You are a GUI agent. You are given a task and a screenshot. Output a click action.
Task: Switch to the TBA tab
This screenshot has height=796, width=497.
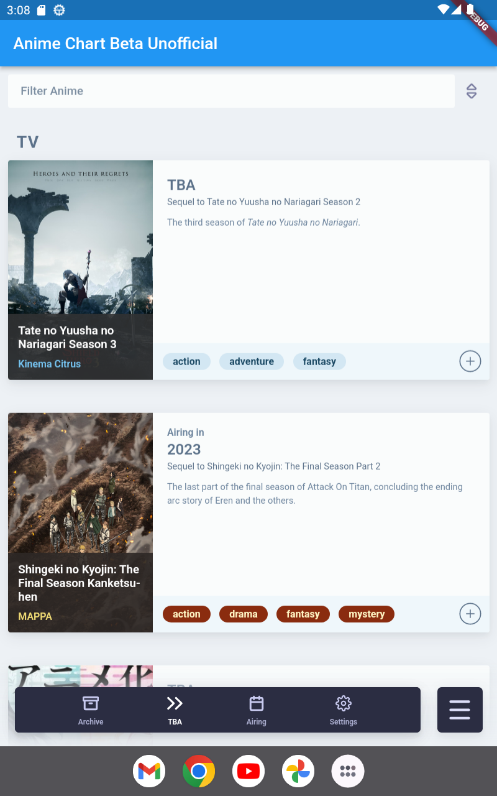tap(175, 710)
